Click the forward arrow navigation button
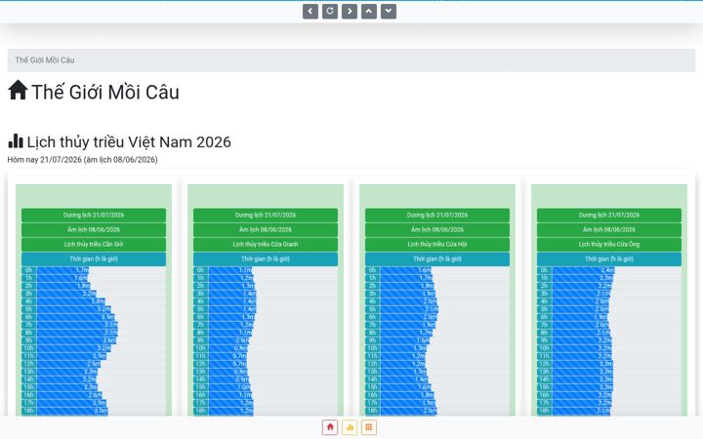Viewport: 703px width, 439px height. (x=350, y=11)
